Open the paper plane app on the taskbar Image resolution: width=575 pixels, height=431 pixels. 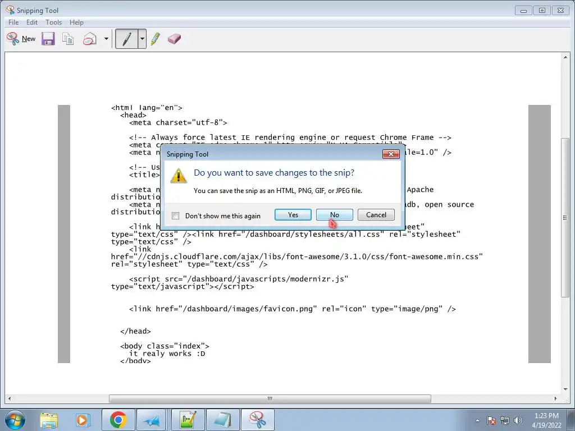152,420
